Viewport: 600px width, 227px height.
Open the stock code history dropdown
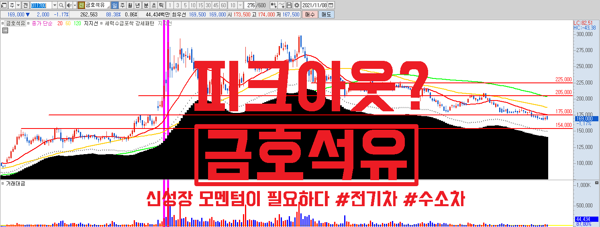pos(55,5)
